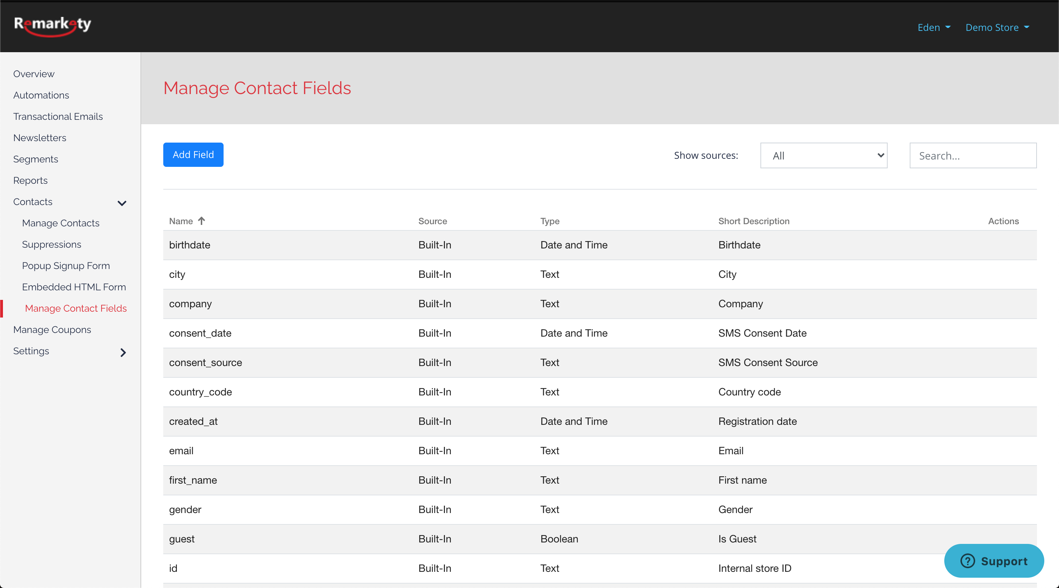Click the Short Description column header
This screenshot has height=588, width=1059.
click(753, 221)
